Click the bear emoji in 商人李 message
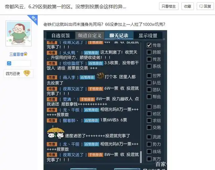Viewport: 215px width, 170px height. point(100,76)
